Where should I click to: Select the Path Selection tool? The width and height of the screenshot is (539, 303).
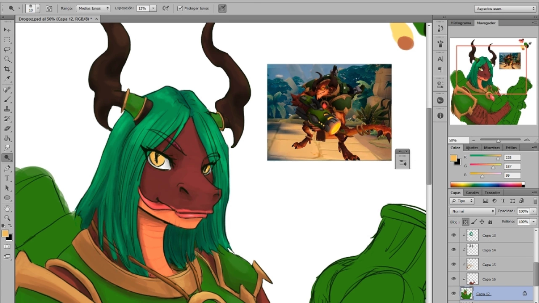[7, 188]
